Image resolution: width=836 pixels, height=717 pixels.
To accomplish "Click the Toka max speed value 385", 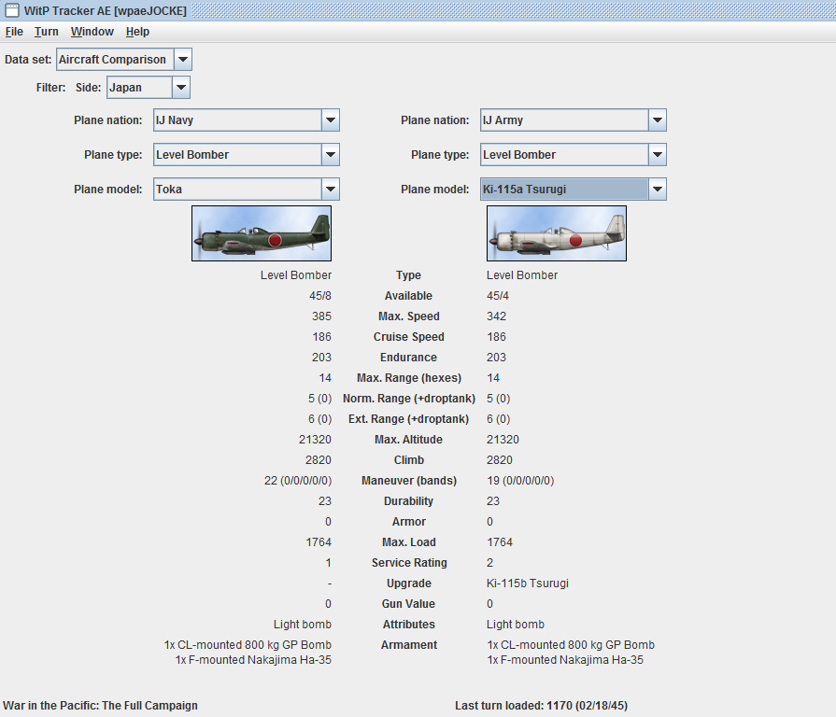I will 321,316.
